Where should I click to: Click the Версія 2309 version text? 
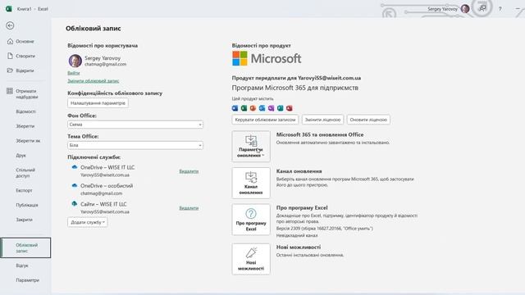point(325,229)
